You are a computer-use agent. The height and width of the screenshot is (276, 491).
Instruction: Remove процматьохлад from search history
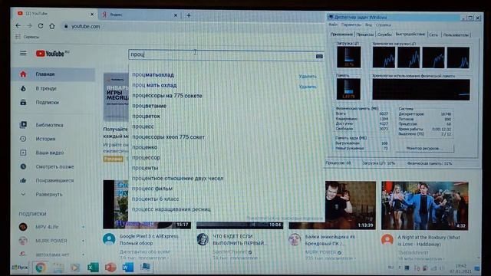pyautogui.click(x=308, y=76)
